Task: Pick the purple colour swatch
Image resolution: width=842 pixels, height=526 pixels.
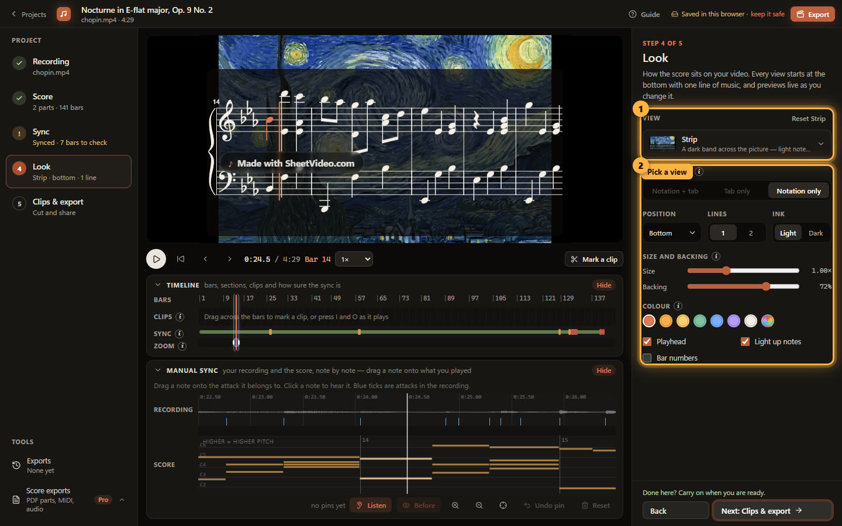Action: [x=734, y=320]
